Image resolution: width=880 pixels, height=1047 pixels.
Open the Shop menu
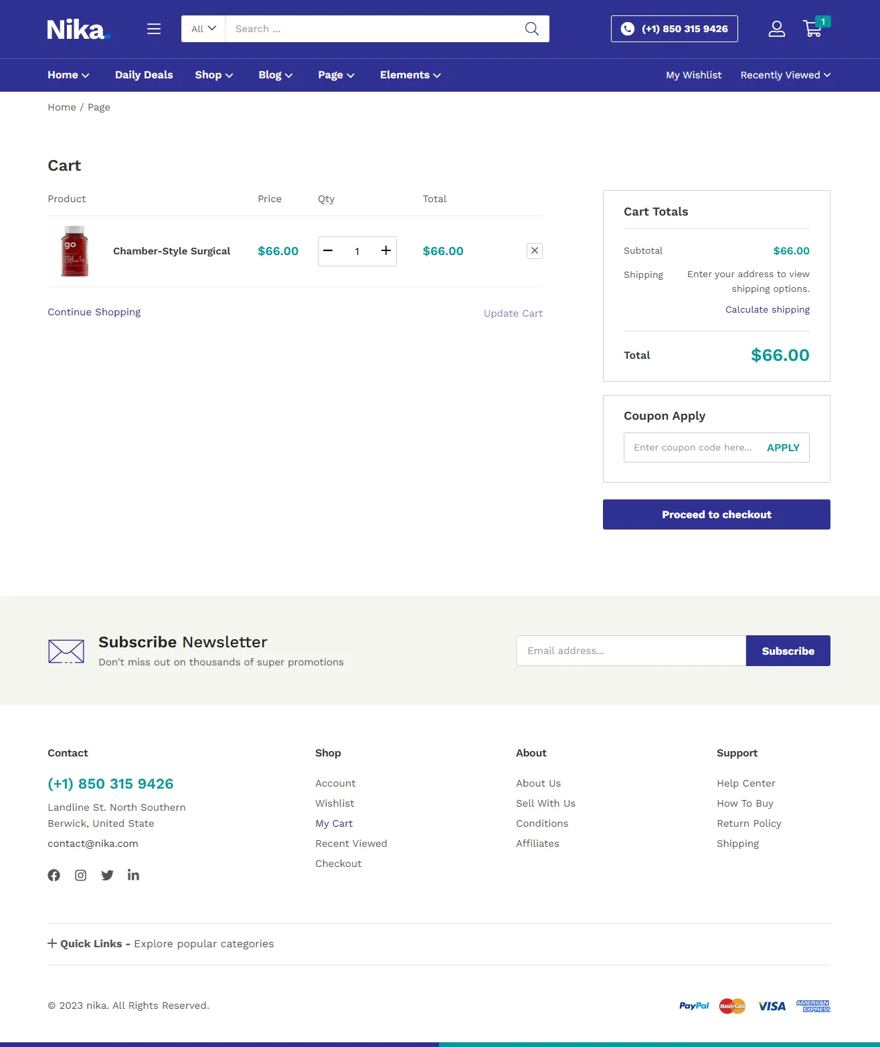[x=214, y=75]
